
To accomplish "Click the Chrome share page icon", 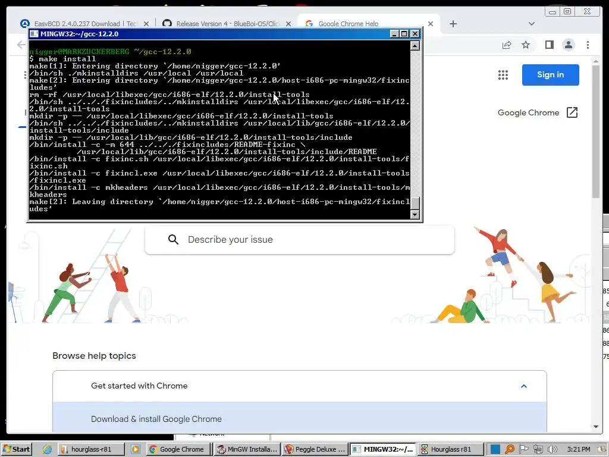I will click(x=507, y=45).
